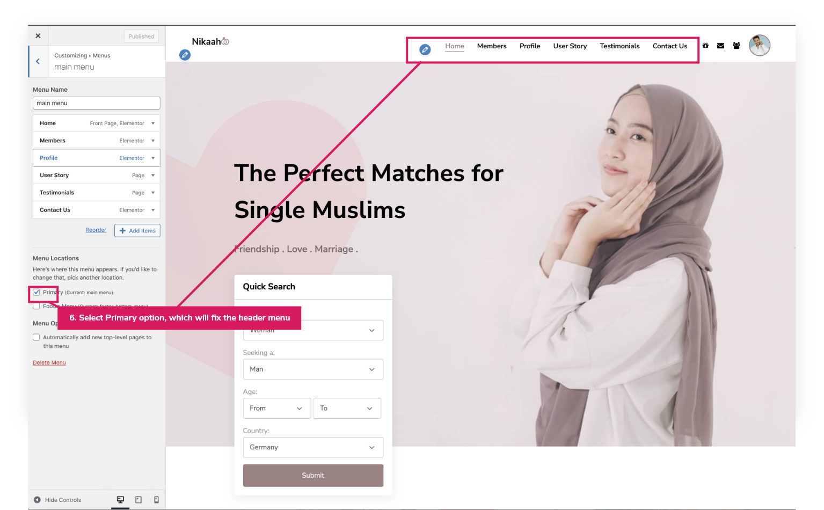Viewport: 824px width, 510px height.
Task: Click the group members icon in header
Action: 737,46
